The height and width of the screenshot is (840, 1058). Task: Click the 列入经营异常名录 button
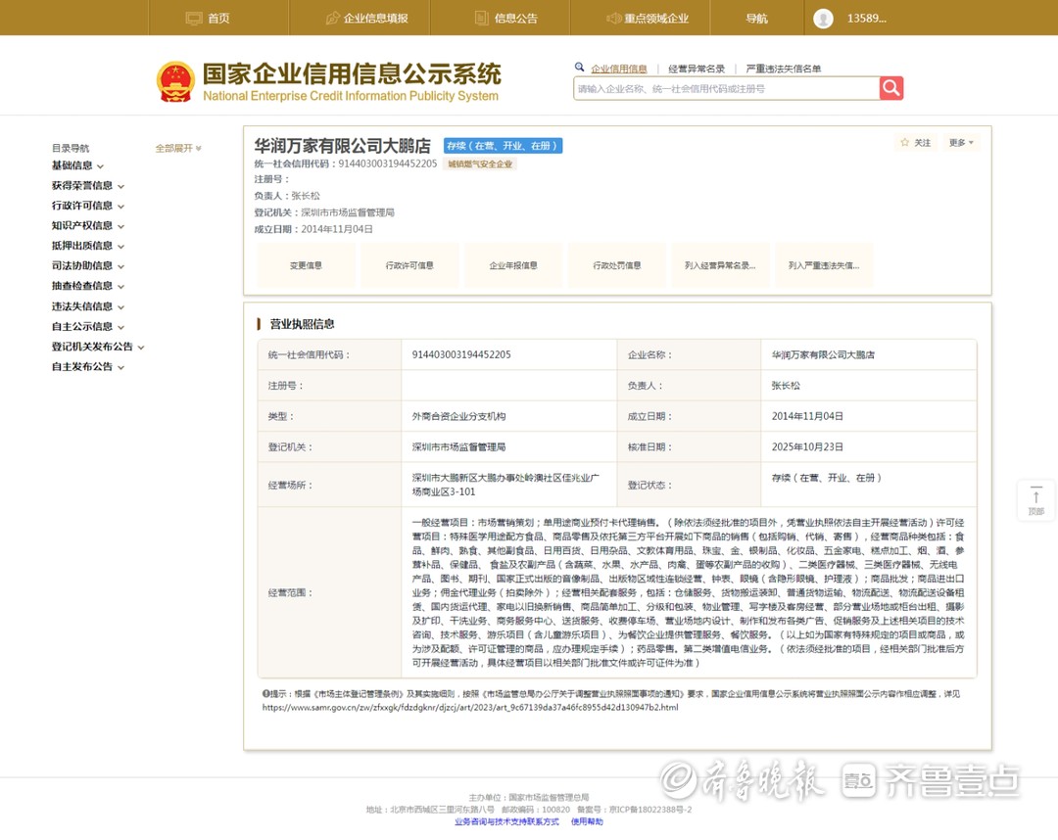720,265
